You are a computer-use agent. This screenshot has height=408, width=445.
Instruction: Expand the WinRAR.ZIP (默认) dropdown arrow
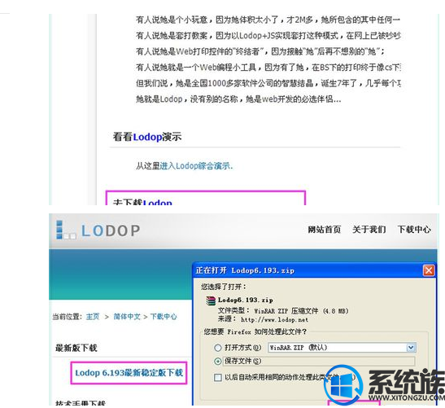pyautogui.click(x=411, y=348)
